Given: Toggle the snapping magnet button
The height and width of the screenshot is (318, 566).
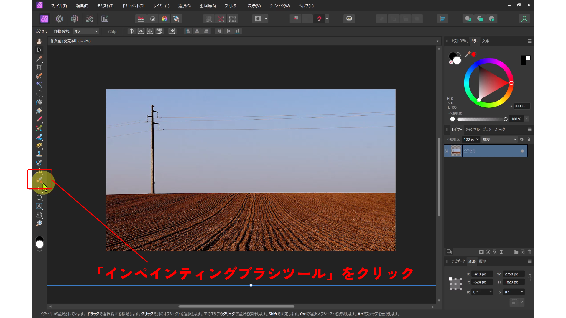Looking at the screenshot, I should (x=320, y=19).
